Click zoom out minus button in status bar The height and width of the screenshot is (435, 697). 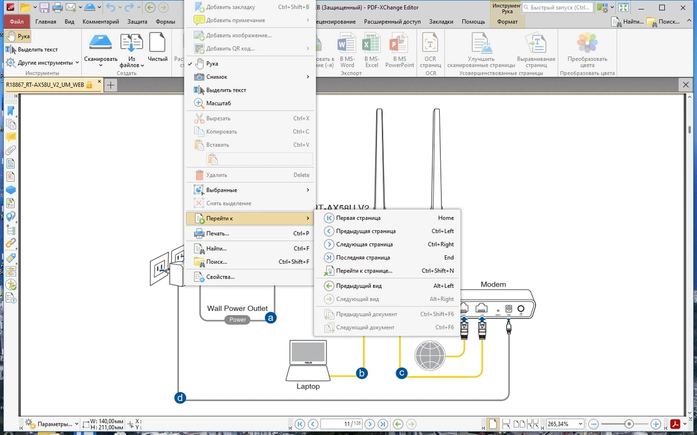(592, 424)
